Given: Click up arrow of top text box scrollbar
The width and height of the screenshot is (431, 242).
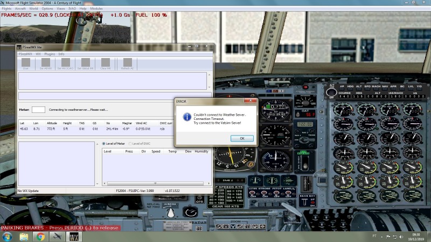Looking at the screenshot, I should point(210,75).
